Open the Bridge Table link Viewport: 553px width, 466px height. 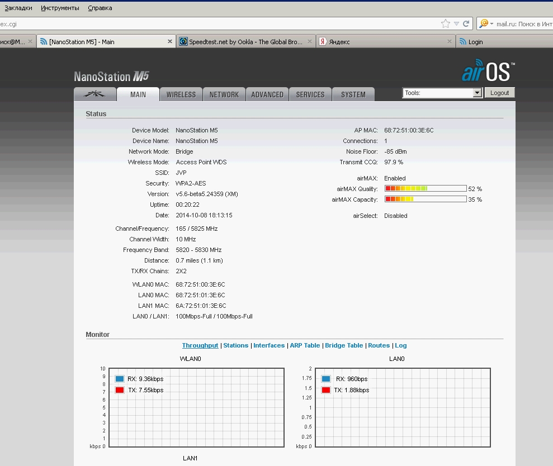[x=344, y=345]
